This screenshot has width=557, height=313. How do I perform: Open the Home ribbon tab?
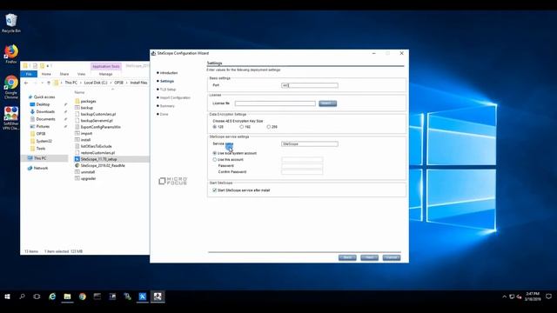coord(46,74)
